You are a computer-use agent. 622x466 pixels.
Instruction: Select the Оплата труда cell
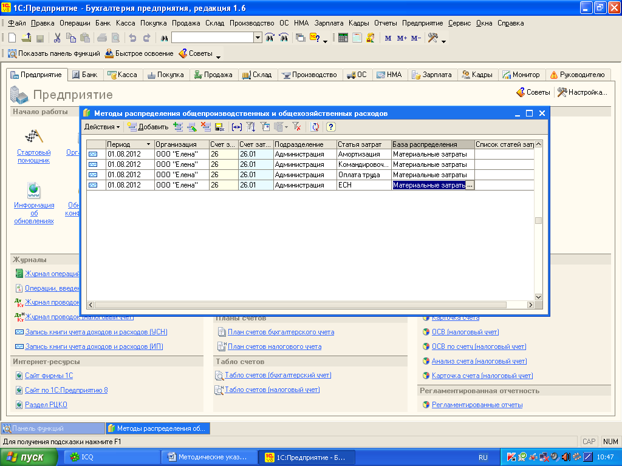tap(364, 175)
